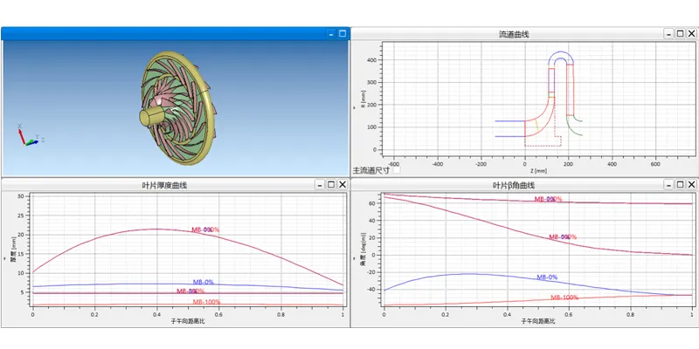
Task: Expand side arrow of the 叶片厚度曲线 chart
Action: click(x=5, y=258)
